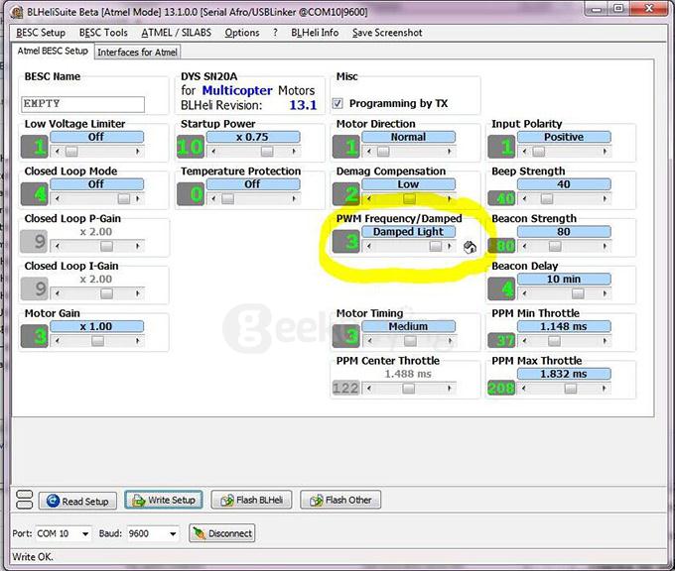Viewport: 675px width, 571px height.
Task: Open the Options menu
Action: [x=242, y=33]
